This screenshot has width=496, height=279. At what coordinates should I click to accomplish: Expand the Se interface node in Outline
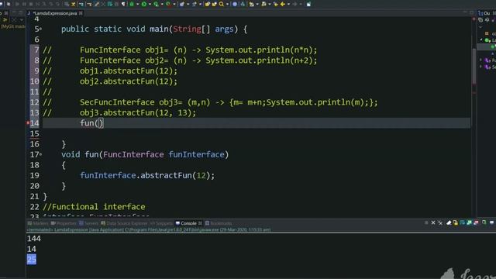click(480, 67)
